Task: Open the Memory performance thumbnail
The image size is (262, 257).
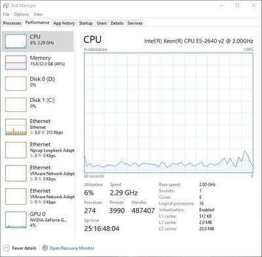Action: coord(16,62)
